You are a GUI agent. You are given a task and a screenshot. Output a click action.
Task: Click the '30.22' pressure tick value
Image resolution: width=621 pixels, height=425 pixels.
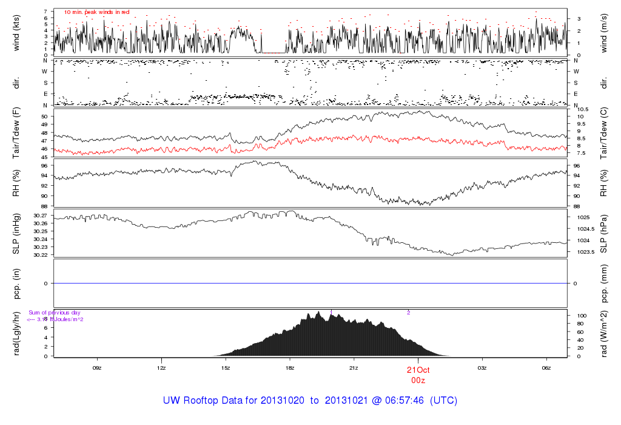[x=41, y=255]
